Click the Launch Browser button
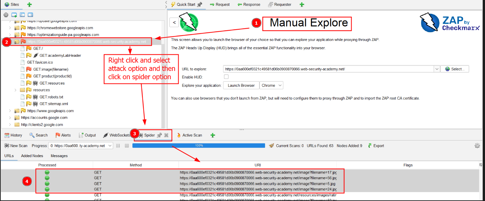Image resolution: width=485 pixels, height=201 pixels. pos(241,85)
